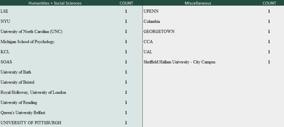
Task: Select Sheffield Hallam University - City Campus cell
Action: pyautogui.click(x=179, y=62)
